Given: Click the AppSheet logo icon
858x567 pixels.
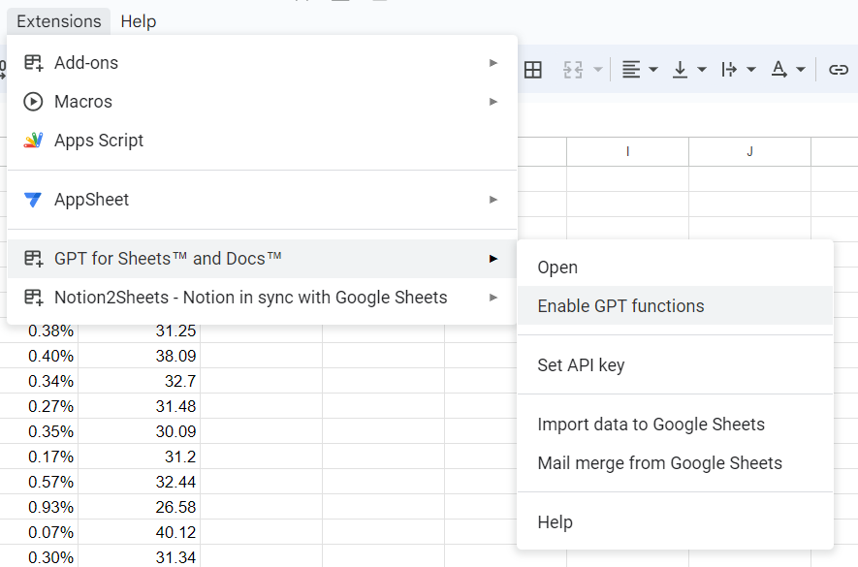Looking at the screenshot, I should (32, 199).
